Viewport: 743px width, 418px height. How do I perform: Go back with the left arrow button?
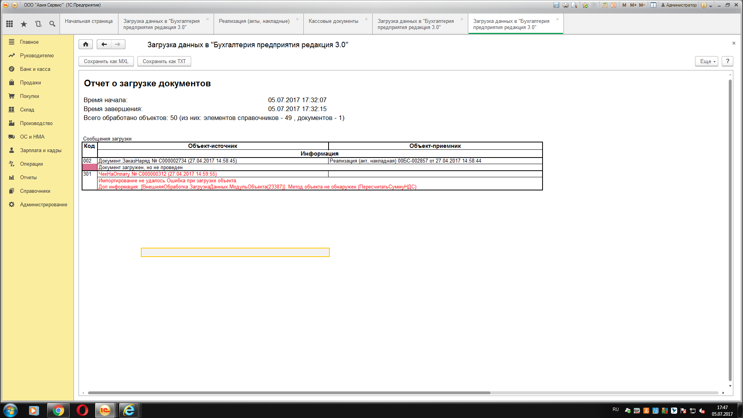coord(104,44)
